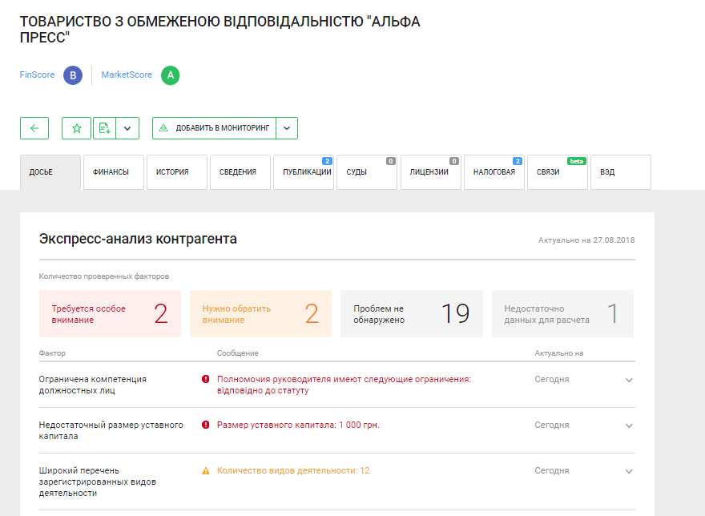This screenshot has height=516, width=705.
Task: Open the FinScore link
Action: coord(37,75)
